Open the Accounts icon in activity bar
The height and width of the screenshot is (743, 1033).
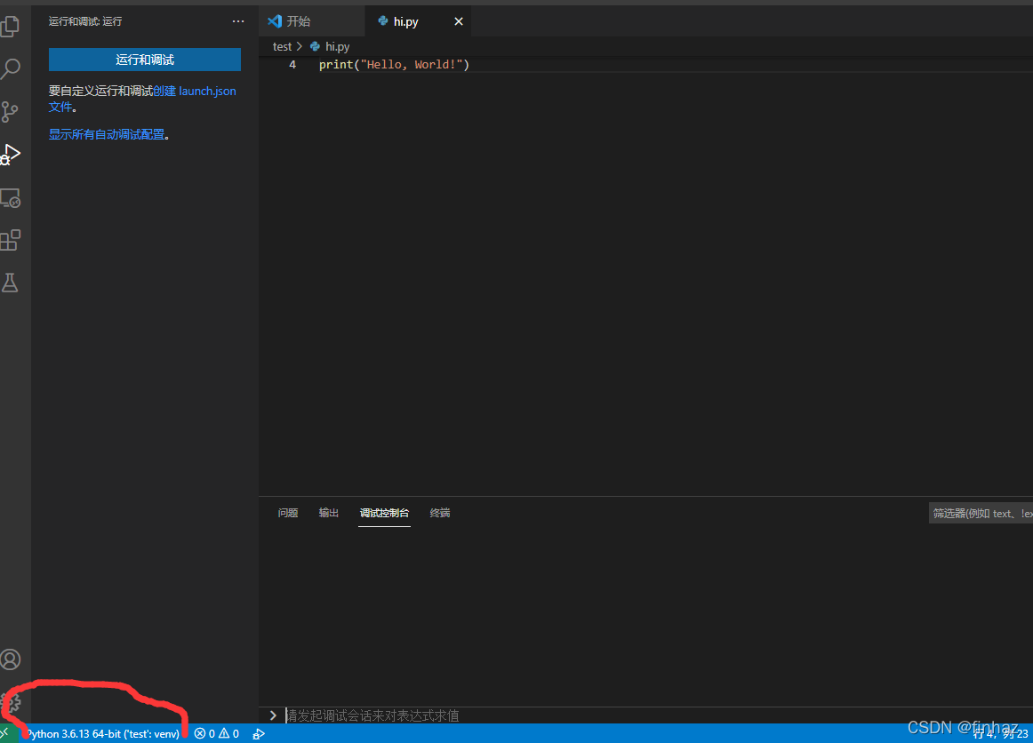pyautogui.click(x=11, y=659)
